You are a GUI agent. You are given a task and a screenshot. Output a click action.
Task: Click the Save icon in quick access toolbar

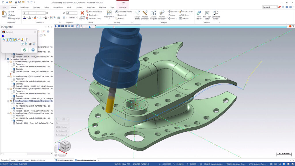coord(7,2)
